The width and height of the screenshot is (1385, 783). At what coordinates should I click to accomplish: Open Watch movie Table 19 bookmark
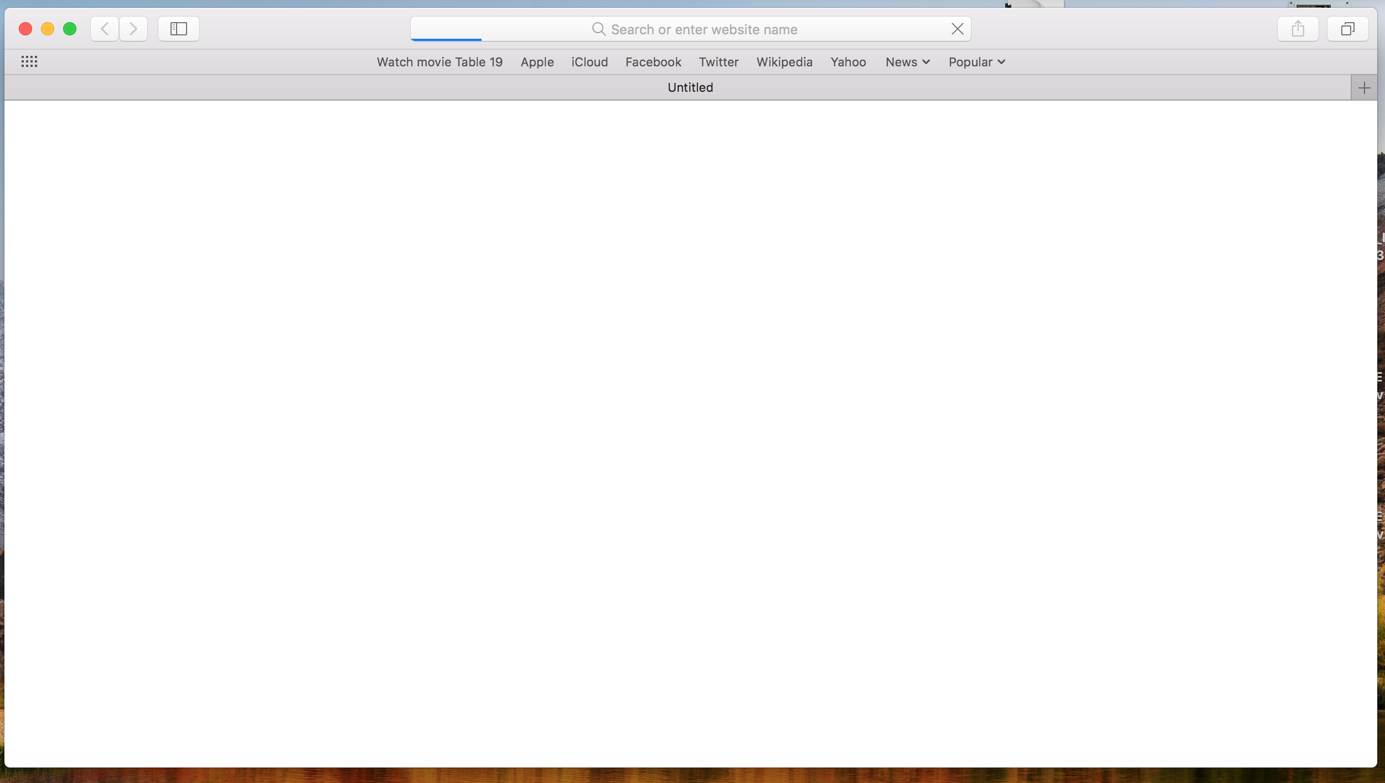pos(440,62)
